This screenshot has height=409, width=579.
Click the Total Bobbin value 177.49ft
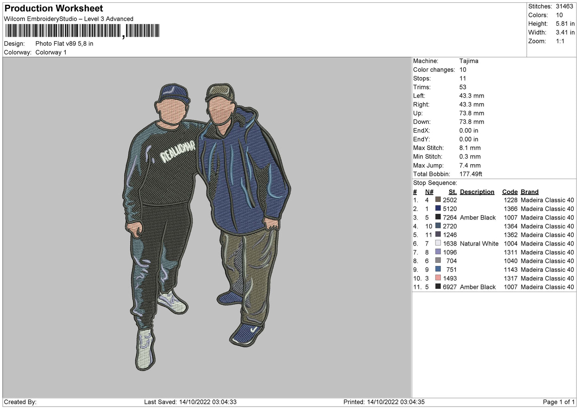click(x=471, y=174)
